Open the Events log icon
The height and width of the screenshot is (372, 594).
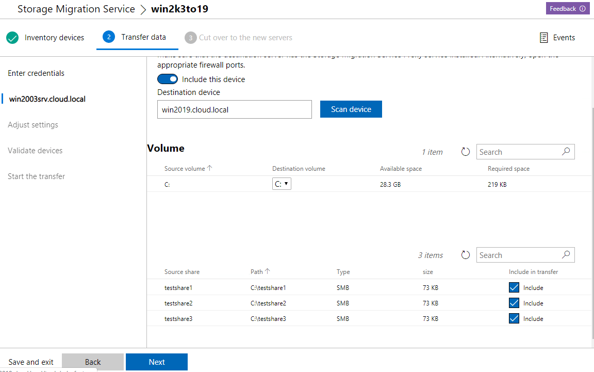tap(543, 38)
